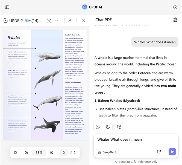The width and height of the screenshot is (182, 165).
Task: Open chat history clock icon
Action: pyautogui.click(x=175, y=7)
